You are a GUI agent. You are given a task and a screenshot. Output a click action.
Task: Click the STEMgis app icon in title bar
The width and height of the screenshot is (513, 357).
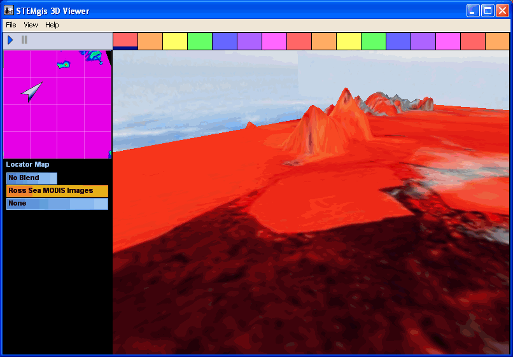(9, 11)
